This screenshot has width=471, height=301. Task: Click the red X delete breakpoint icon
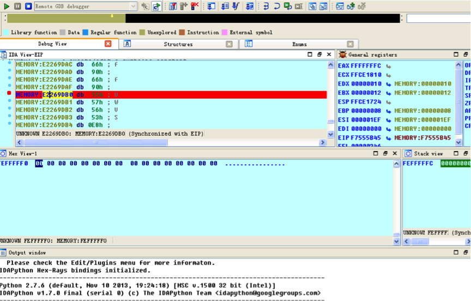pyautogui.click(x=194, y=7)
